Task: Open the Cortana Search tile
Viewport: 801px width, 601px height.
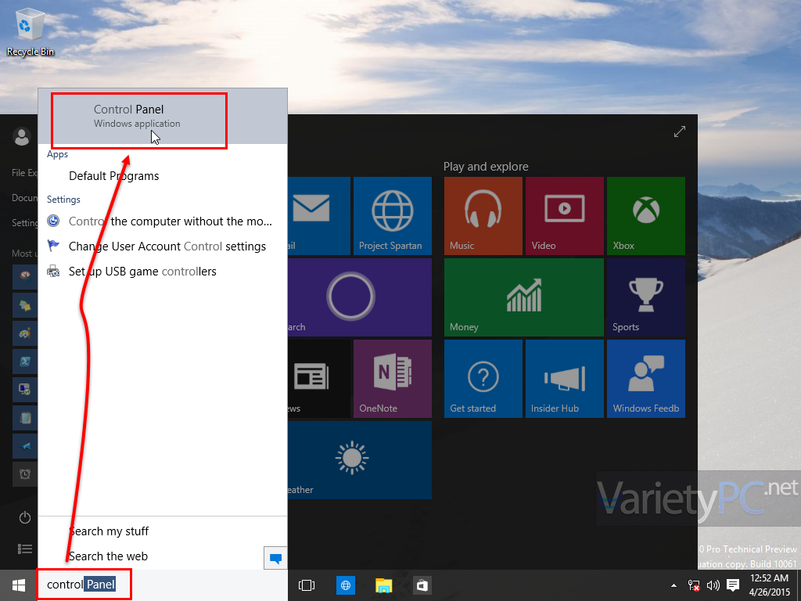Action: (x=360, y=297)
